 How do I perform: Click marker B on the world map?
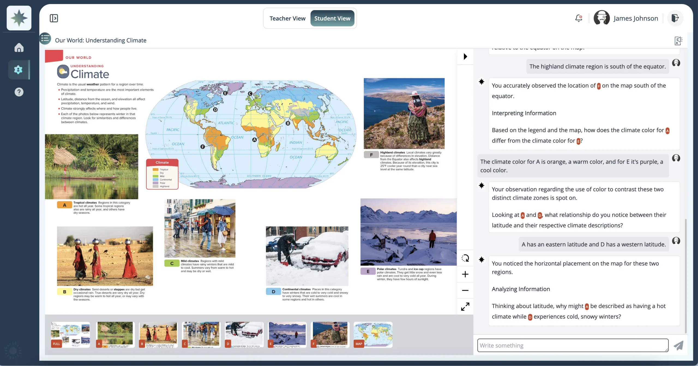(288, 123)
